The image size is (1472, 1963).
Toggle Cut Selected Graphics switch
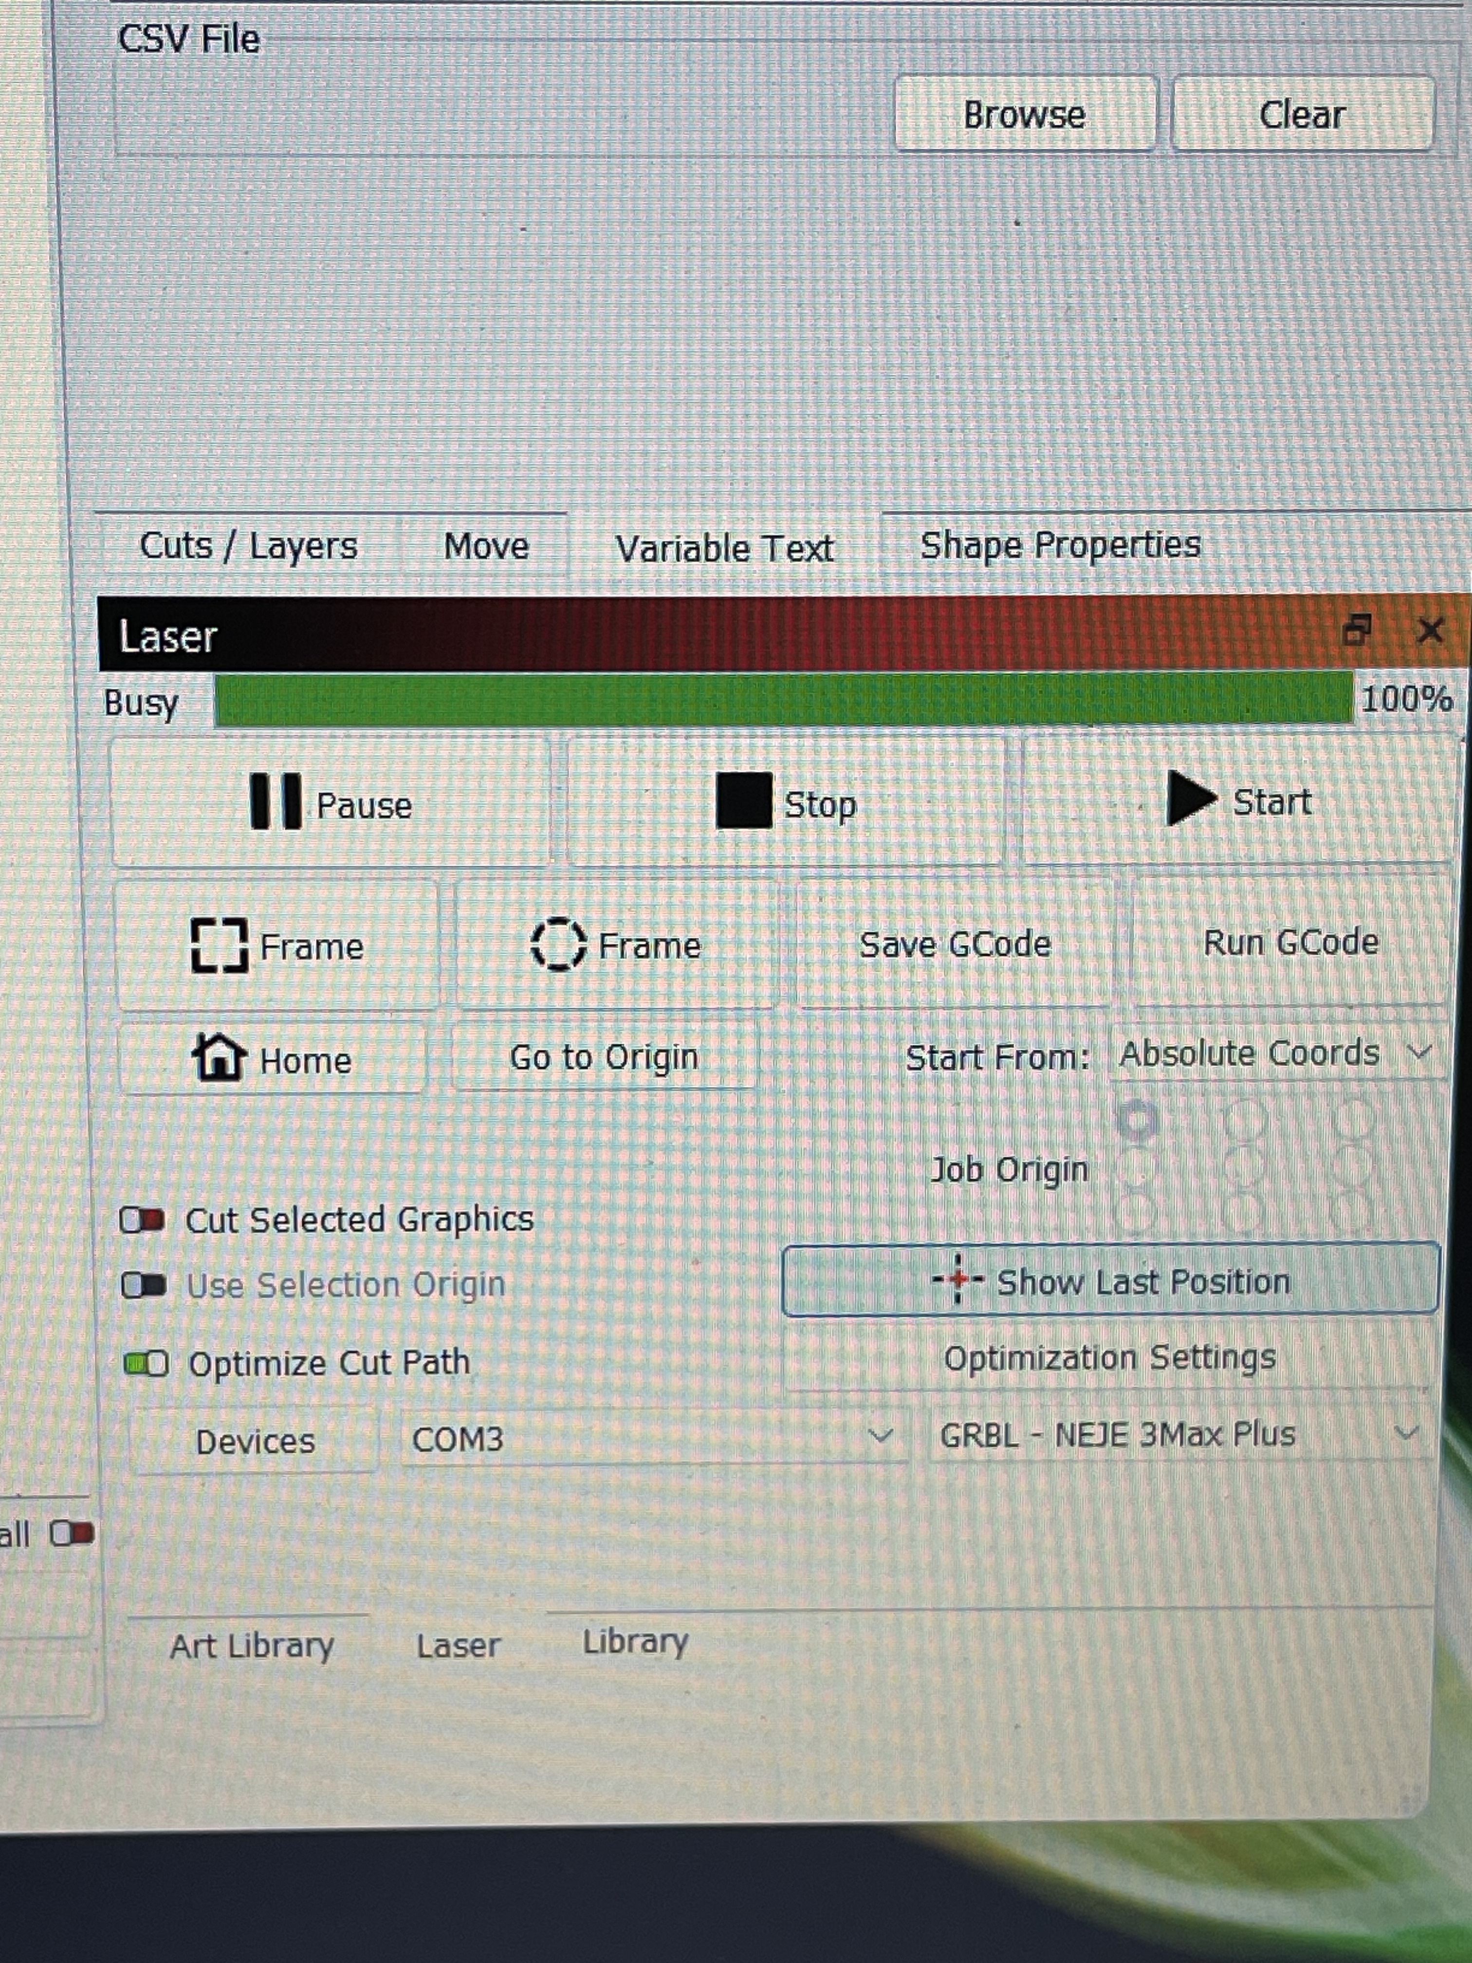click(x=143, y=1221)
